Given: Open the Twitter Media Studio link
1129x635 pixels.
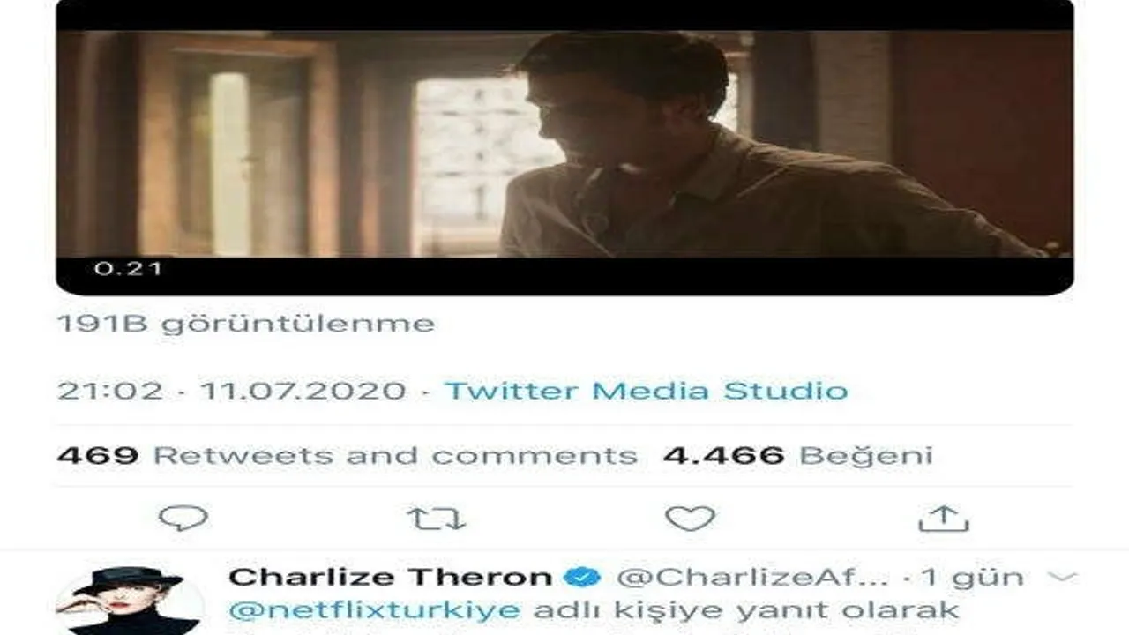Looking at the screenshot, I should tap(646, 390).
